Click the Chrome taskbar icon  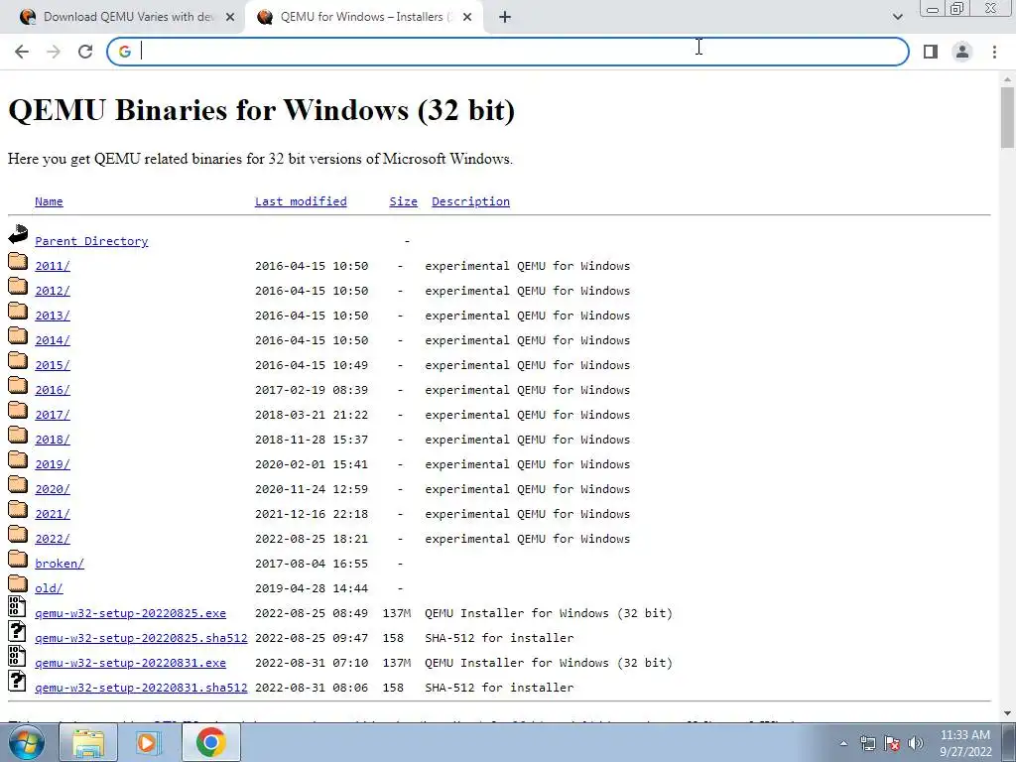click(x=210, y=742)
